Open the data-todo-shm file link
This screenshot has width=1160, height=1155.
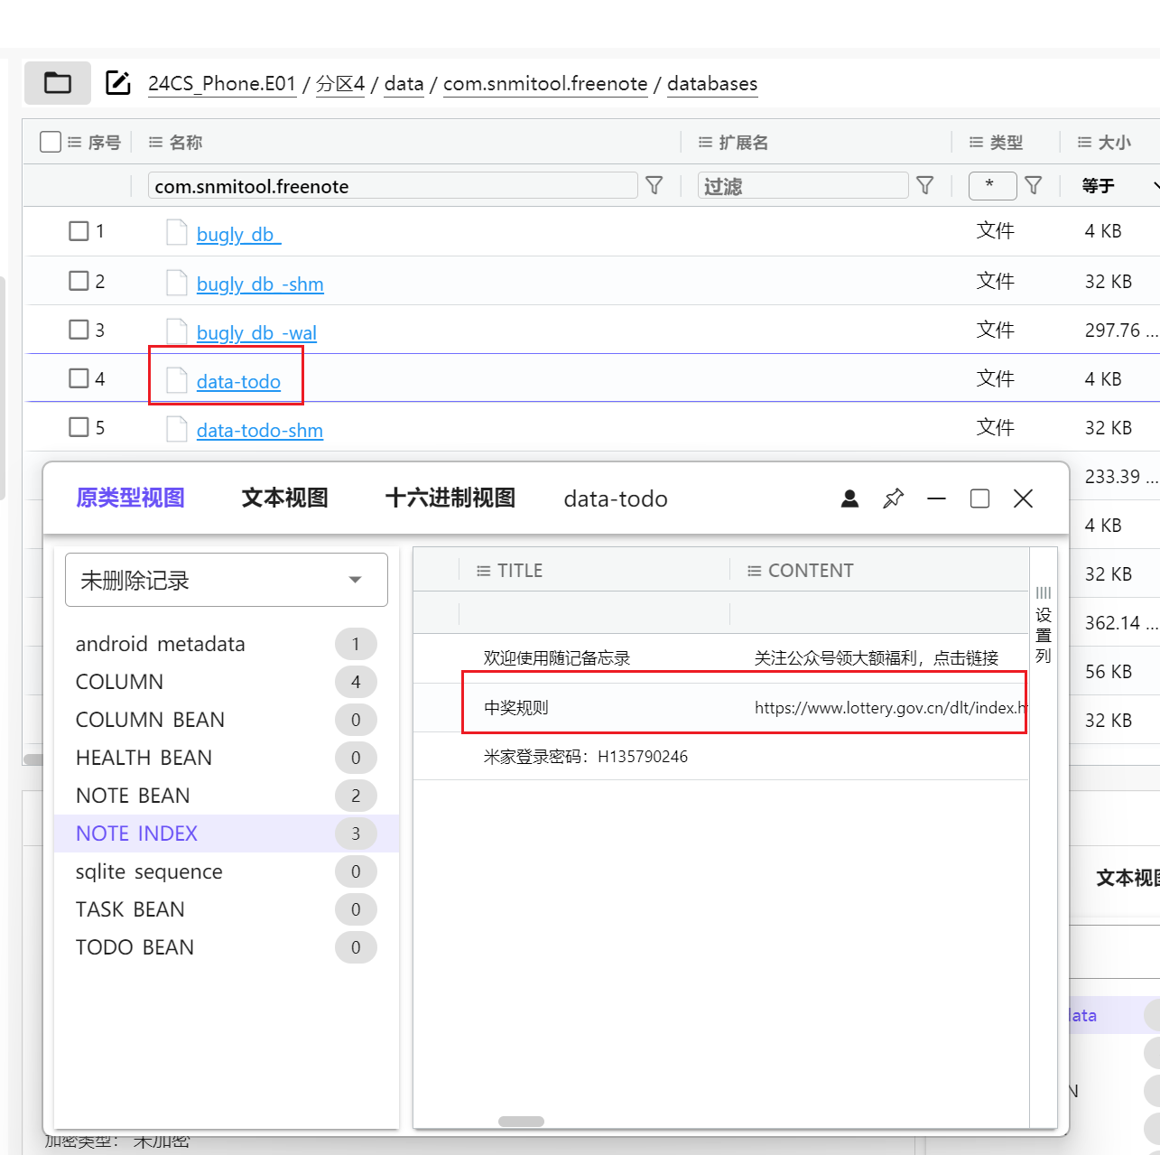259,431
